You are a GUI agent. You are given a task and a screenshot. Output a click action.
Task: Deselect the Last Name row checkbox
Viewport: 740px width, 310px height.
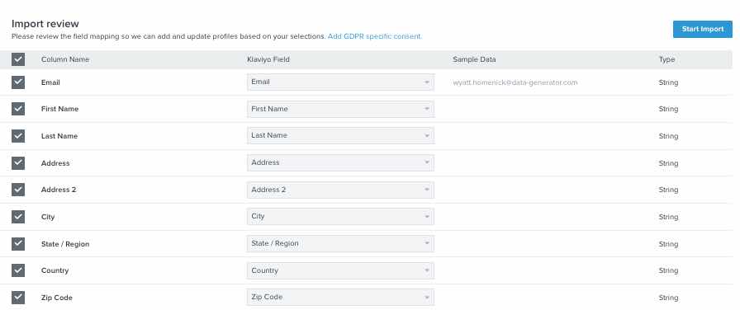[18, 136]
